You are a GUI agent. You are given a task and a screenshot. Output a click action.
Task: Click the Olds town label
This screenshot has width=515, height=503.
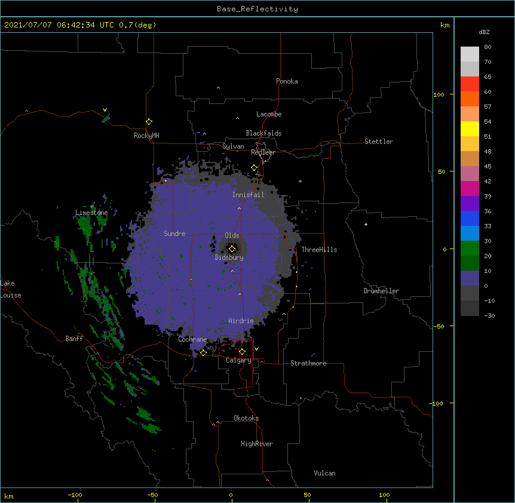pos(232,235)
